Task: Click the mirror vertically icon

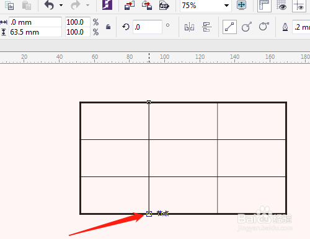Action: point(206,27)
